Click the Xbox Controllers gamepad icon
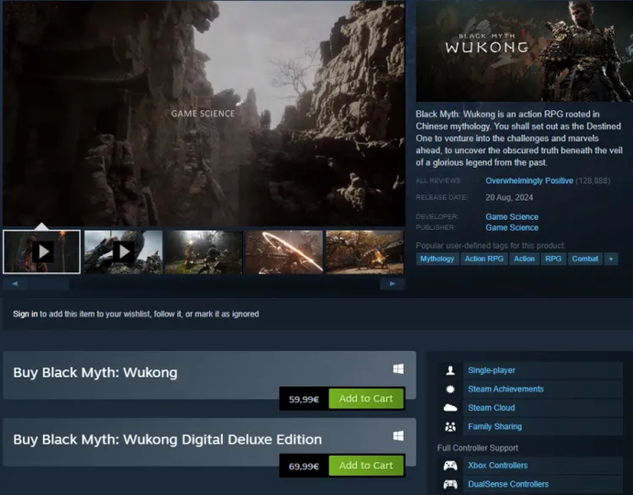 [x=450, y=466]
